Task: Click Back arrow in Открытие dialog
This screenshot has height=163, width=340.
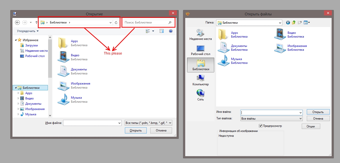Action: [17, 22]
